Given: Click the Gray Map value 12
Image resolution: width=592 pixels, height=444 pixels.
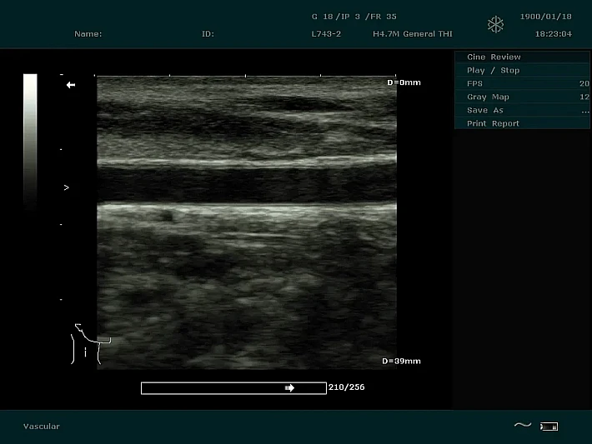Looking at the screenshot, I should tap(584, 97).
